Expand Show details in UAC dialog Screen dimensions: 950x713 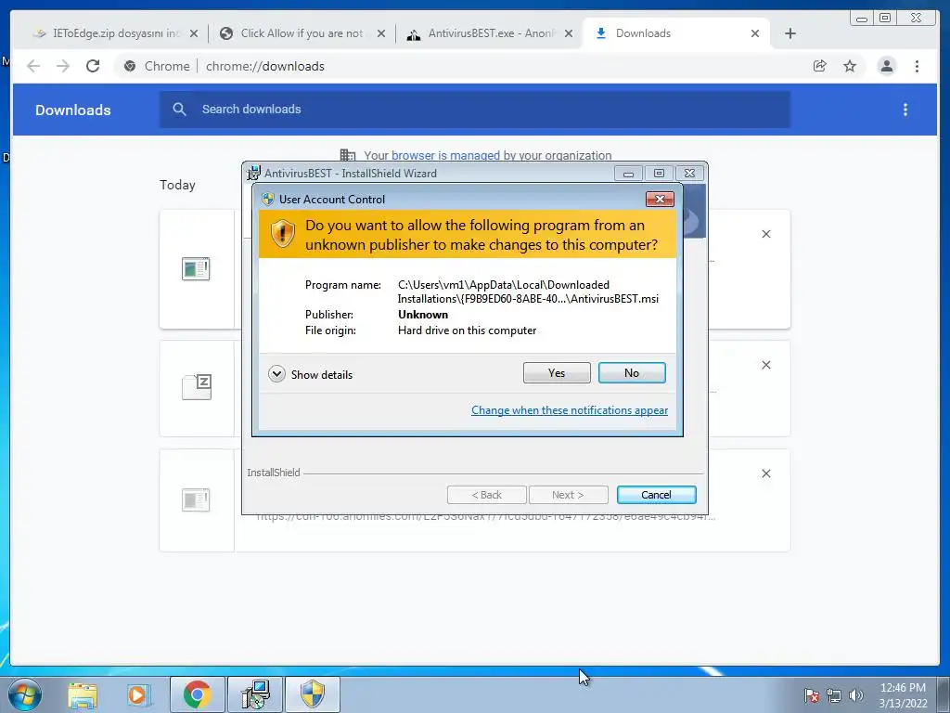(310, 374)
